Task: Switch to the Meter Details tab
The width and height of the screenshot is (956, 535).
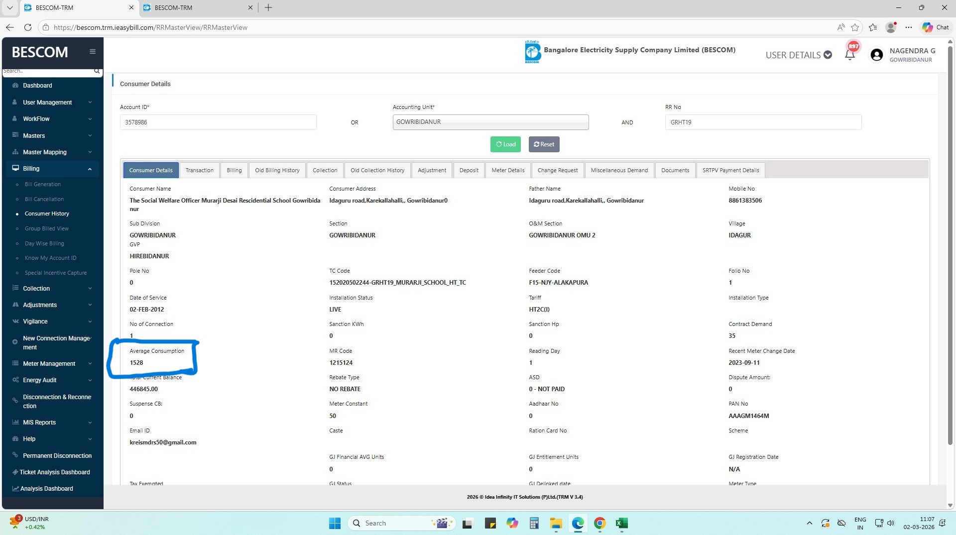Action: point(507,170)
